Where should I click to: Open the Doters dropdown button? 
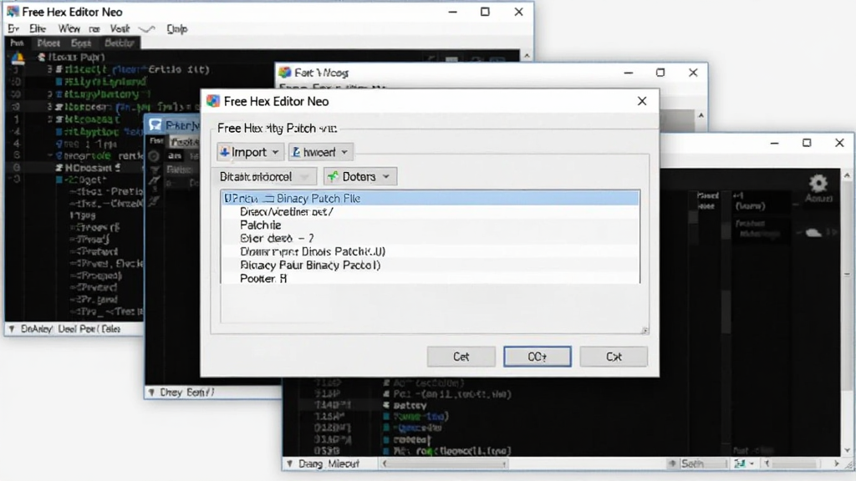tap(359, 177)
